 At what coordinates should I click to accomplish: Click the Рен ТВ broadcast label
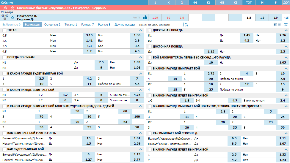point(137,18)
